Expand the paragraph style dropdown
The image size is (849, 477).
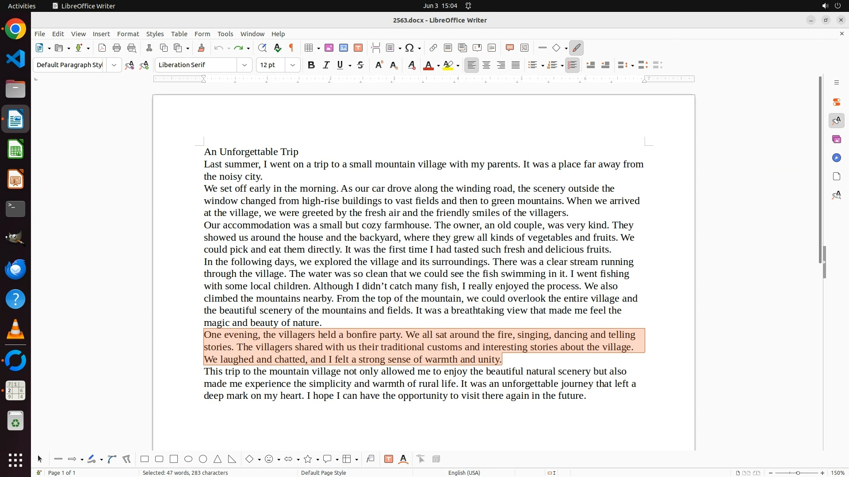click(114, 65)
